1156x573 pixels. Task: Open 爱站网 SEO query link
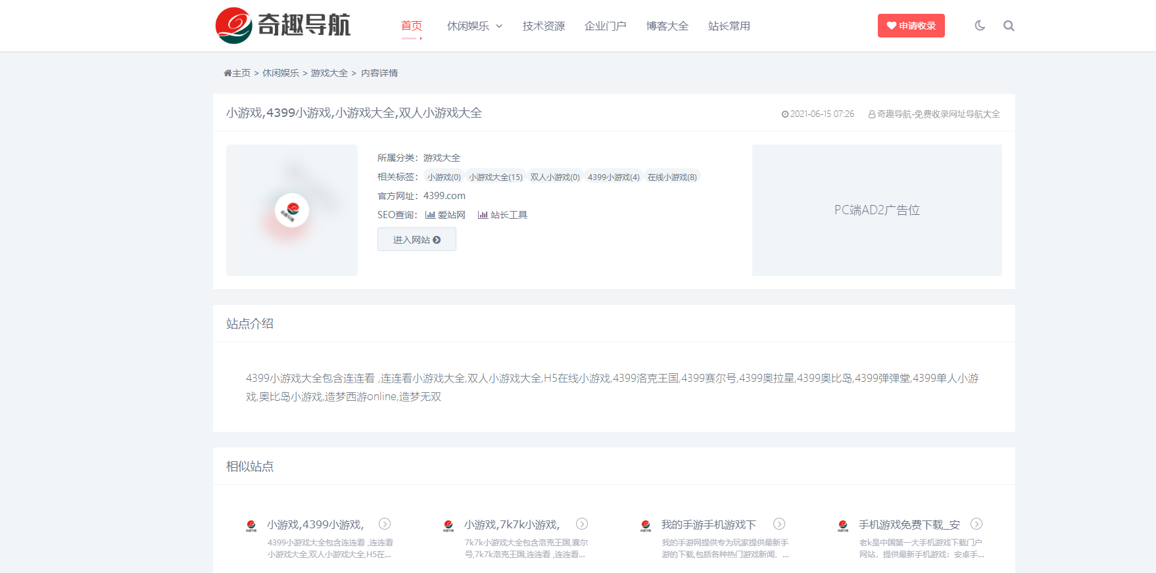click(x=445, y=215)
